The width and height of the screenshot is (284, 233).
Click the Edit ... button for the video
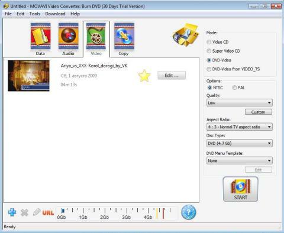point(172,76)
